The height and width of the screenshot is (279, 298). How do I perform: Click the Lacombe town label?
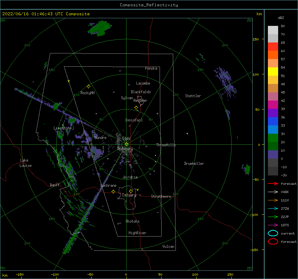[x=143, y=83]
